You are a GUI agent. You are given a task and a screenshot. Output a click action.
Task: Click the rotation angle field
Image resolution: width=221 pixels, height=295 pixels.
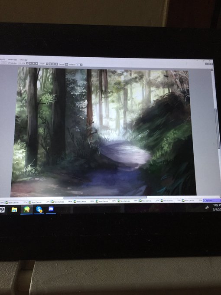point(42,64)
